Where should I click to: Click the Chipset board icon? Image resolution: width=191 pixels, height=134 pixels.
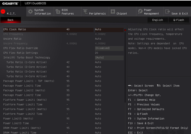[113, 11]
